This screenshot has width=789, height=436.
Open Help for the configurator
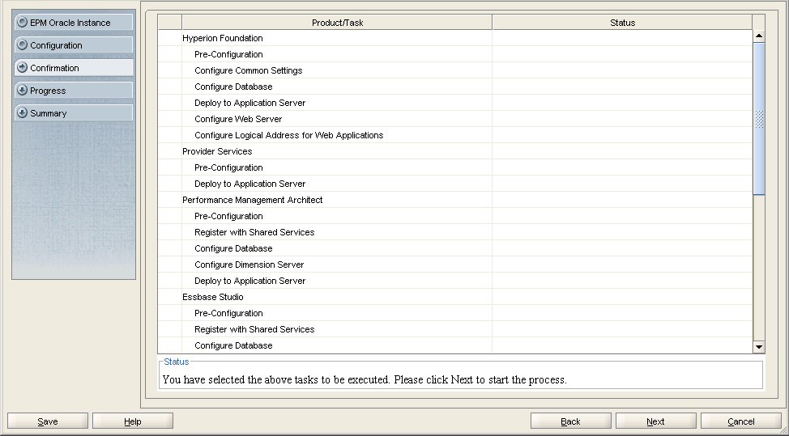tap(133, 421)
